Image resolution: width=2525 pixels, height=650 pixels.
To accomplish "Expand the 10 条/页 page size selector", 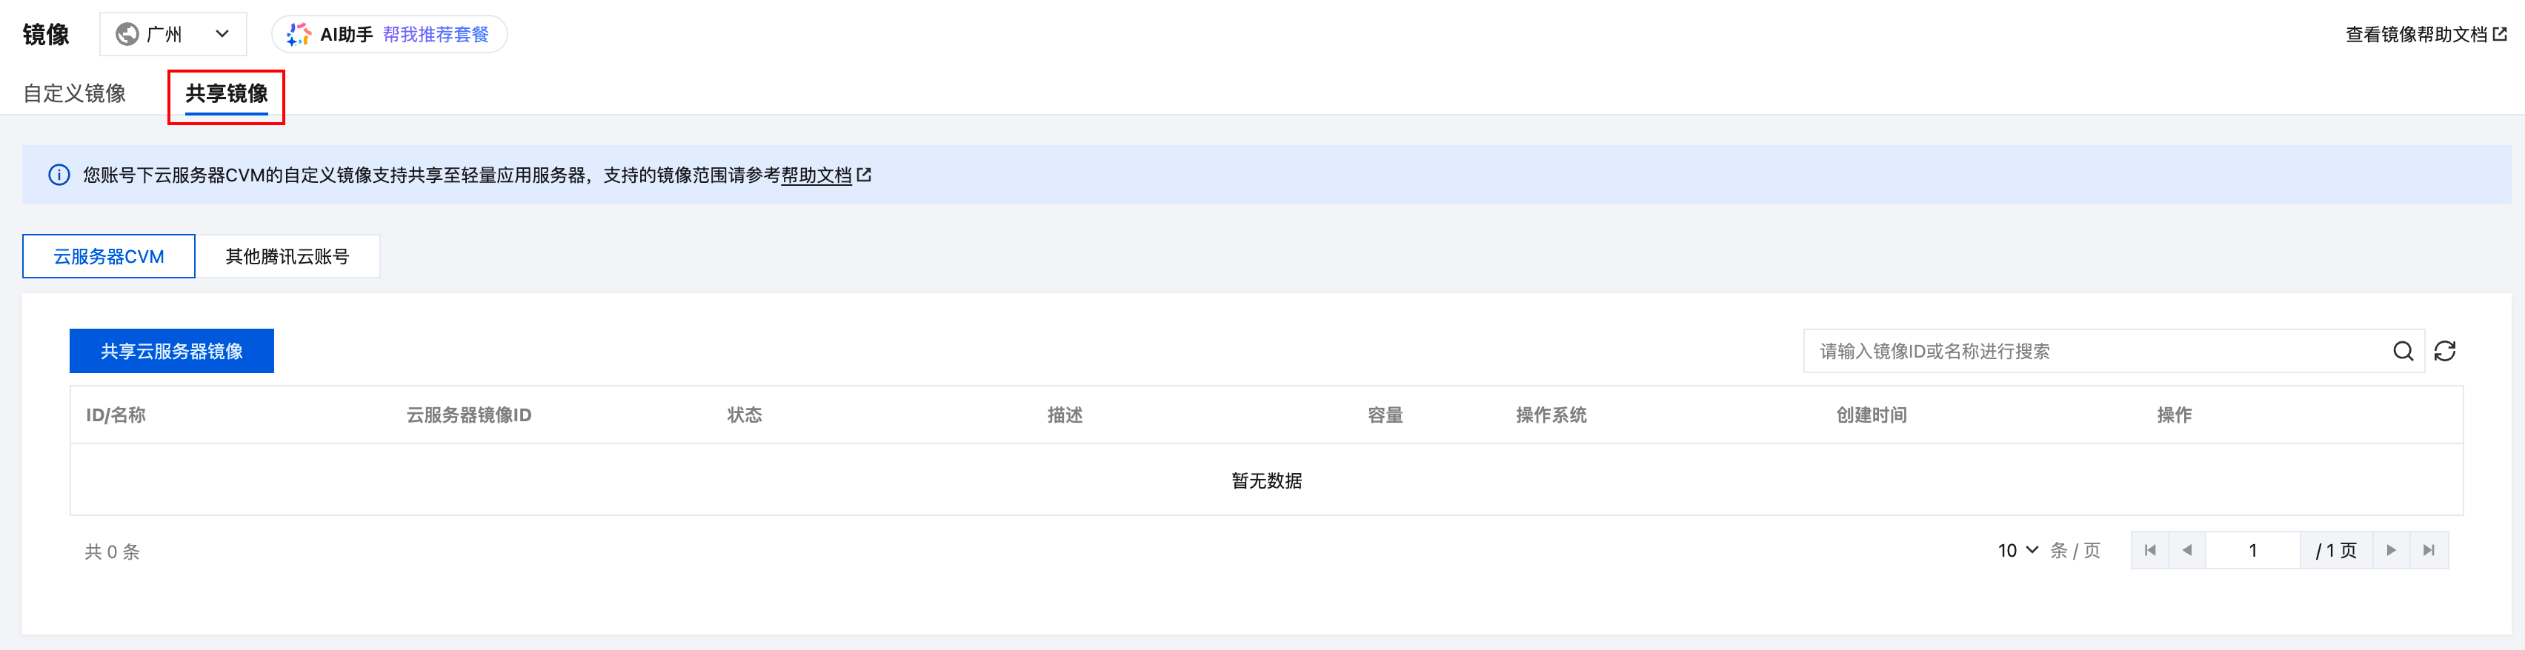I will click(x=2018, y=550).
